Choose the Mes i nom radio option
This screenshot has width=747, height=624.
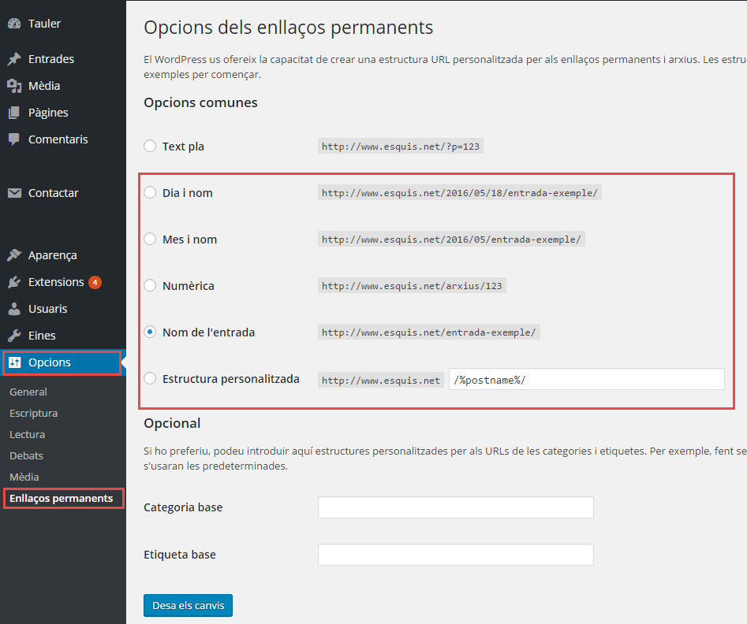(x=150, y=239)
